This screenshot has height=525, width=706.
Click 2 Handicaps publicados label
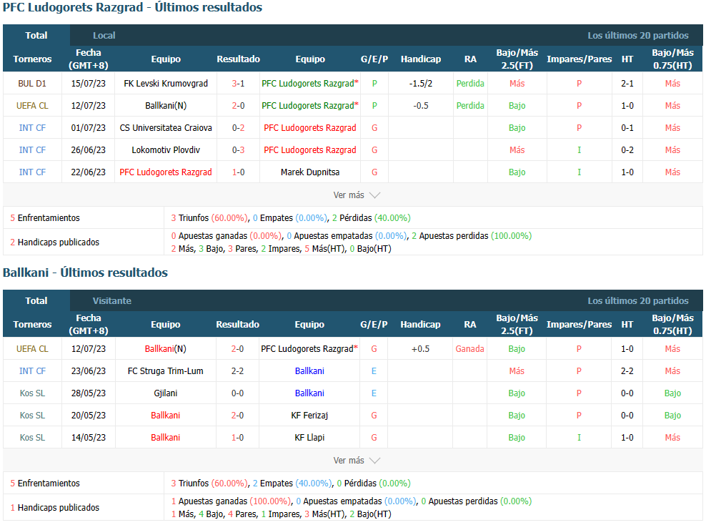54,242
